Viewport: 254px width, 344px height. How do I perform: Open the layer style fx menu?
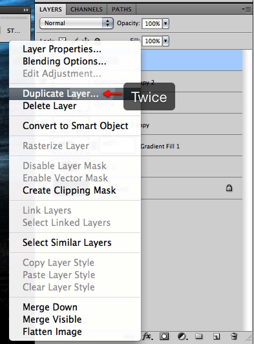(x=147, y=336)
